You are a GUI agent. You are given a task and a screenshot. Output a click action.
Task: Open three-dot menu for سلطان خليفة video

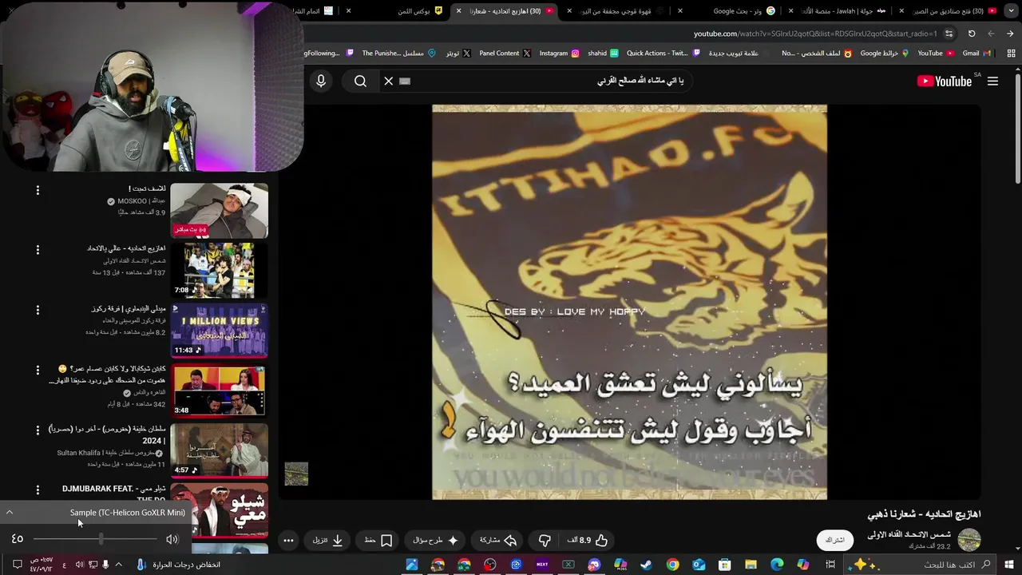(x=38, y=430)
